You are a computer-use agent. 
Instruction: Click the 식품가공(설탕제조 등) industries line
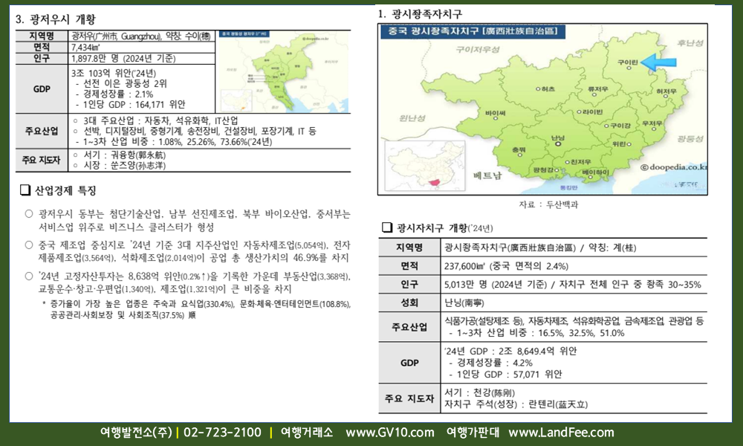click(574, 321)
